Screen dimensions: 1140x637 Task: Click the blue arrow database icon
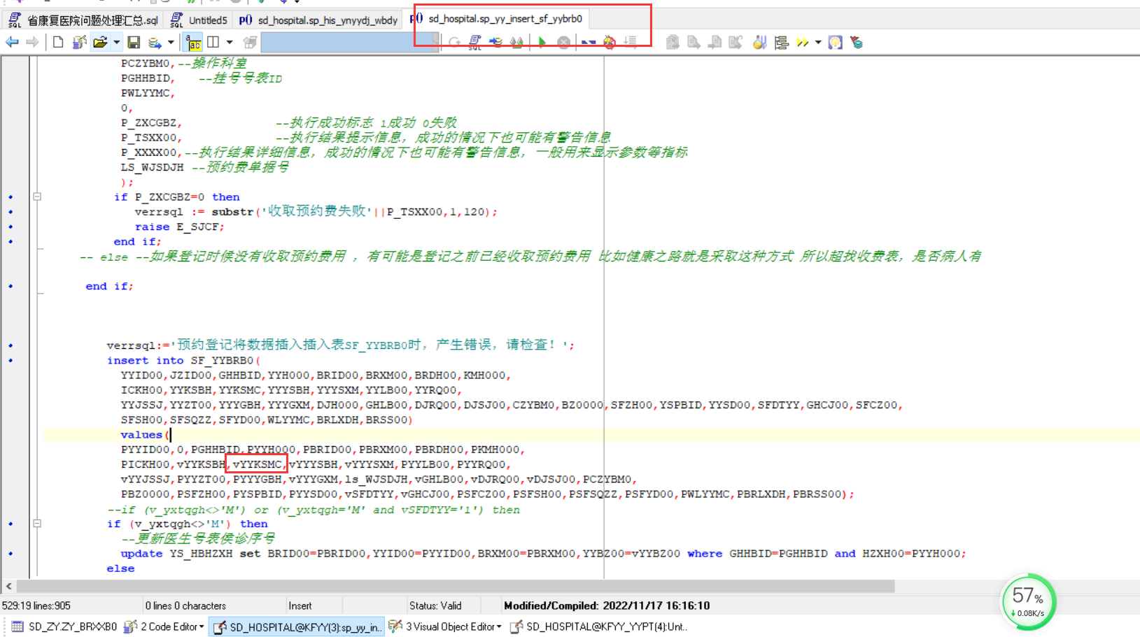click(495, 43)
